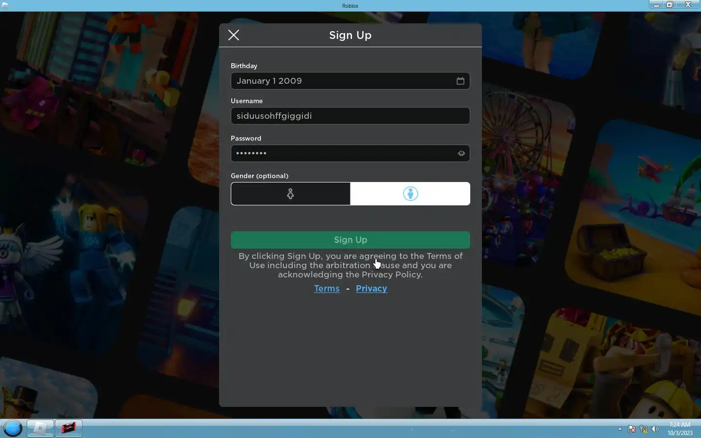Click the 'Gender (optional)' label
The image size is (701, 438).
(x=259, y=176)
